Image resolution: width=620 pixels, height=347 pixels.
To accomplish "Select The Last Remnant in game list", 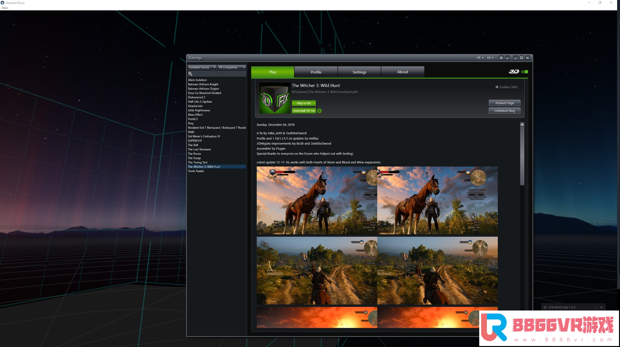I will click(x=217, y=150).
